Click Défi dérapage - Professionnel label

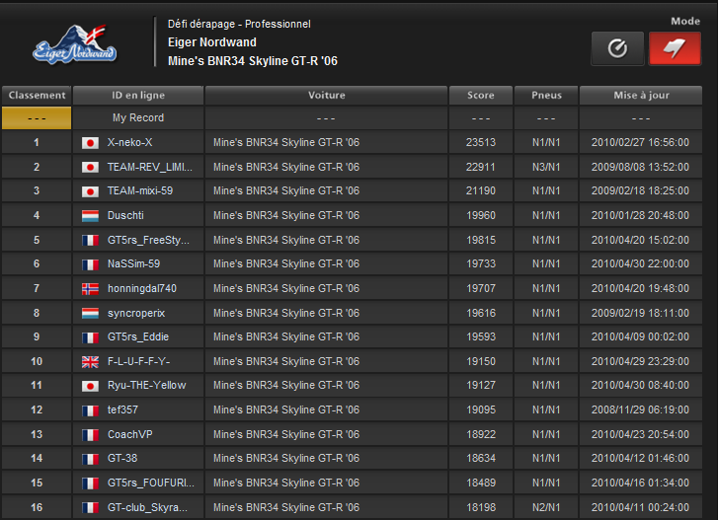(239, 25)
